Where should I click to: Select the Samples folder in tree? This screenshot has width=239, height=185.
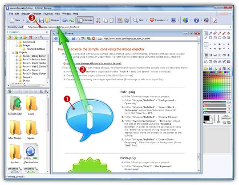pos(27,77)
